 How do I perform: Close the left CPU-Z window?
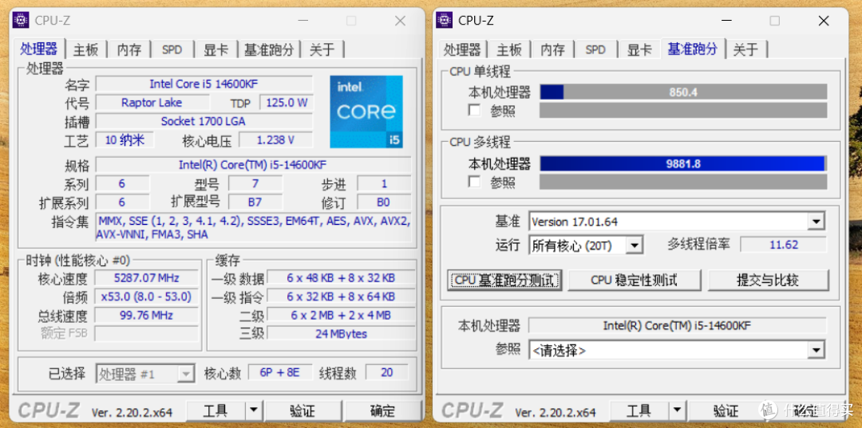tap(400, 21)
